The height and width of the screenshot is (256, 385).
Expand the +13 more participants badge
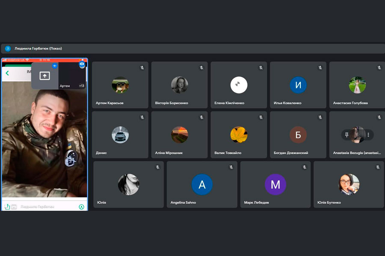point(81,86)
